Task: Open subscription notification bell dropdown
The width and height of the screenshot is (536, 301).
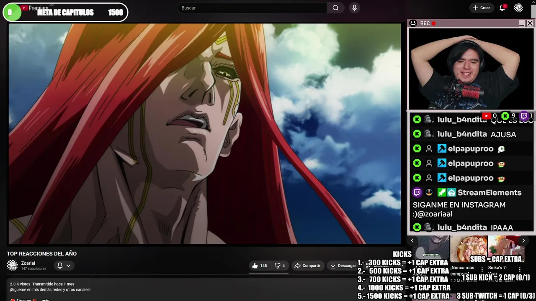Action: point(64,265)
